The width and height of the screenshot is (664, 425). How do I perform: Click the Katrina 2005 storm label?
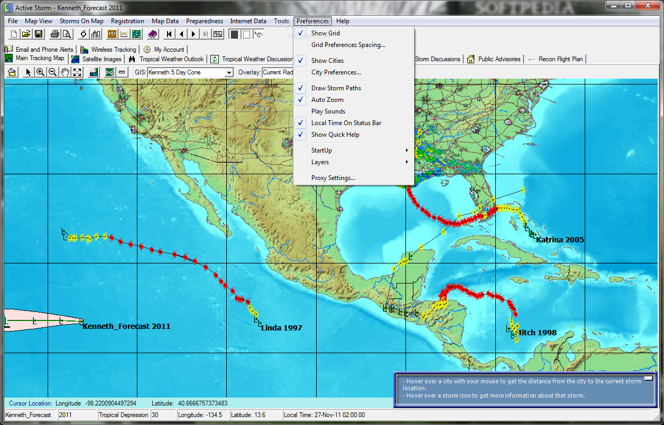coord(560,240)
